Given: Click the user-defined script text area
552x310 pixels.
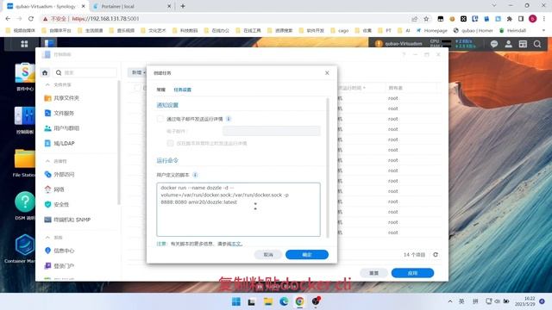Looking at the screenshot, I should [238, 209].
